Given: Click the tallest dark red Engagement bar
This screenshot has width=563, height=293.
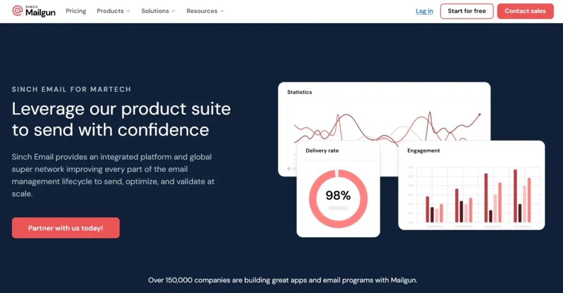Looking at the screenshot, I should click(515, 195).
